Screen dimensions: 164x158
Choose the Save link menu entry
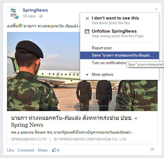(x=119, y=55)
